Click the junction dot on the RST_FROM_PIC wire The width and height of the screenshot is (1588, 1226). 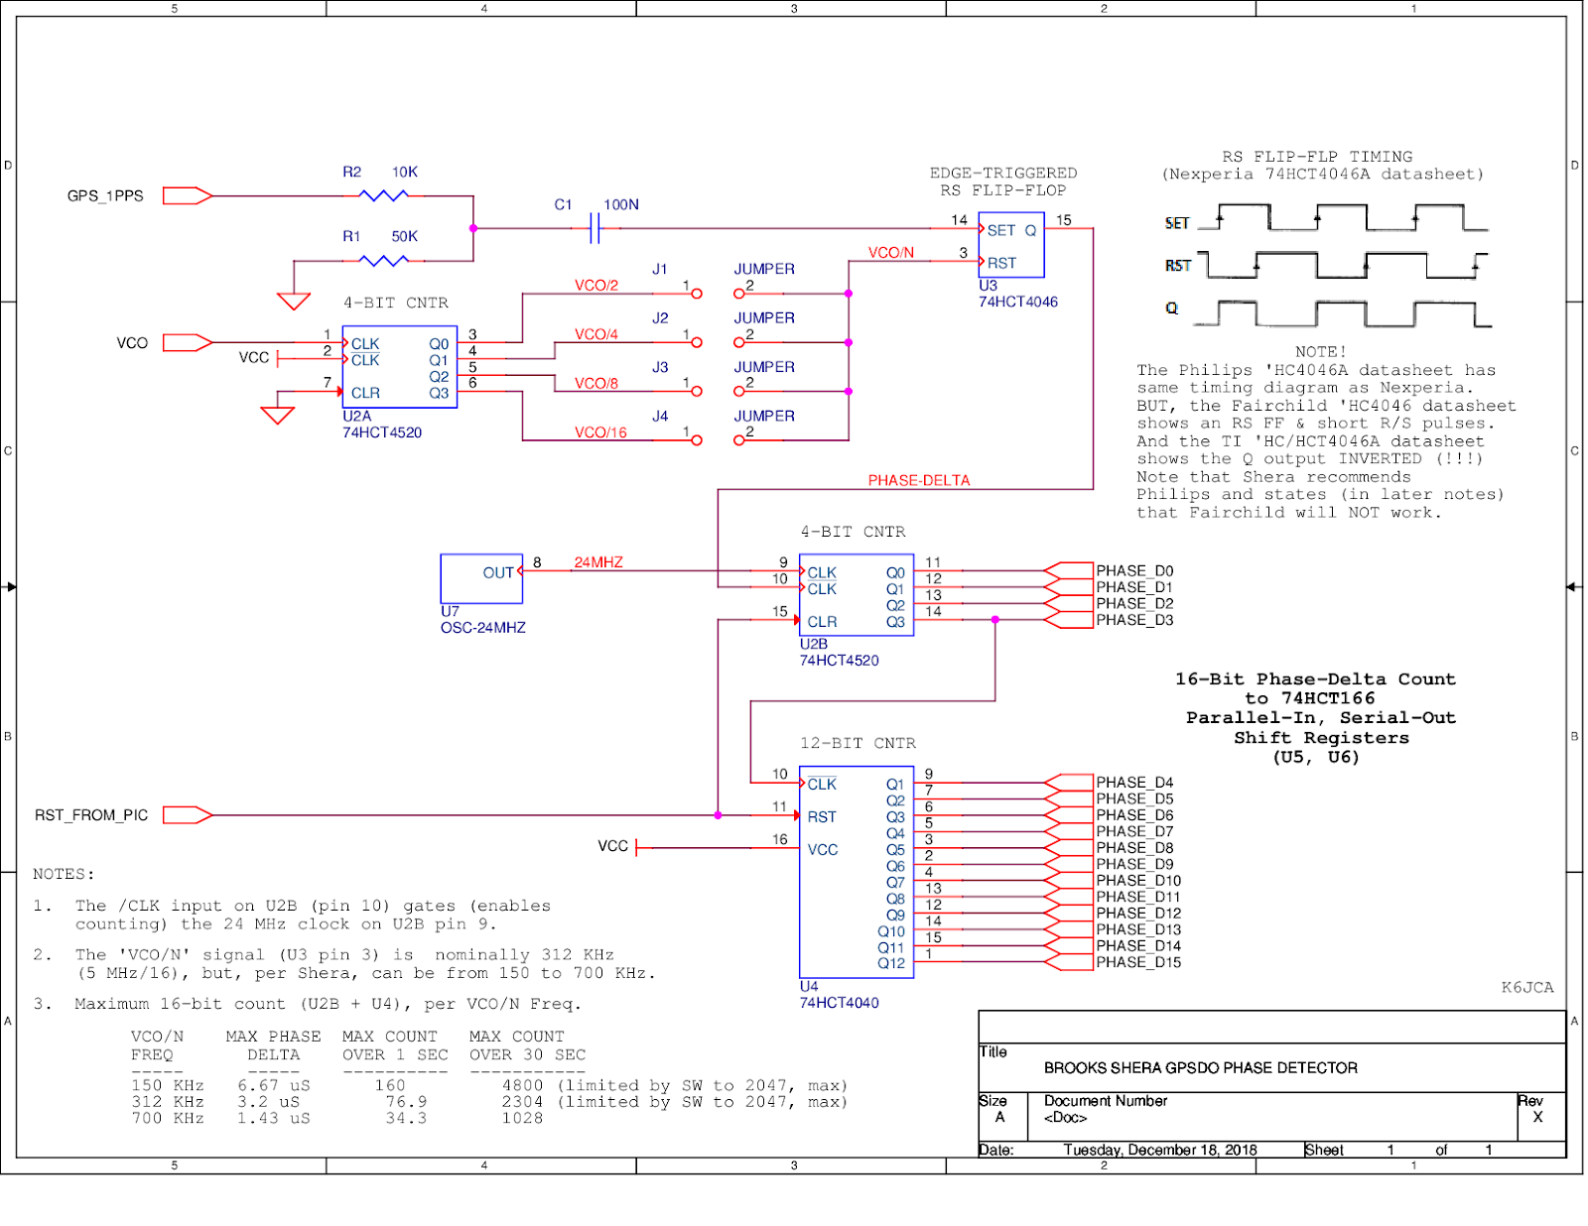click(x=718, y=815)
